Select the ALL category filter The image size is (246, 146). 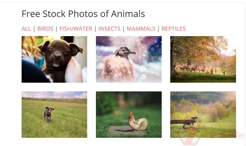pyautogui.click(x=26, y=29)
